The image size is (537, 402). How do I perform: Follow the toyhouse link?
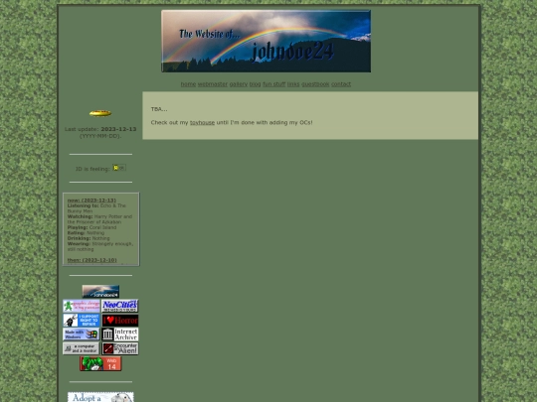tap(202, 122)
